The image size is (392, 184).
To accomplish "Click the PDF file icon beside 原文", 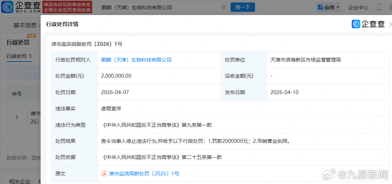I will 104,174.
